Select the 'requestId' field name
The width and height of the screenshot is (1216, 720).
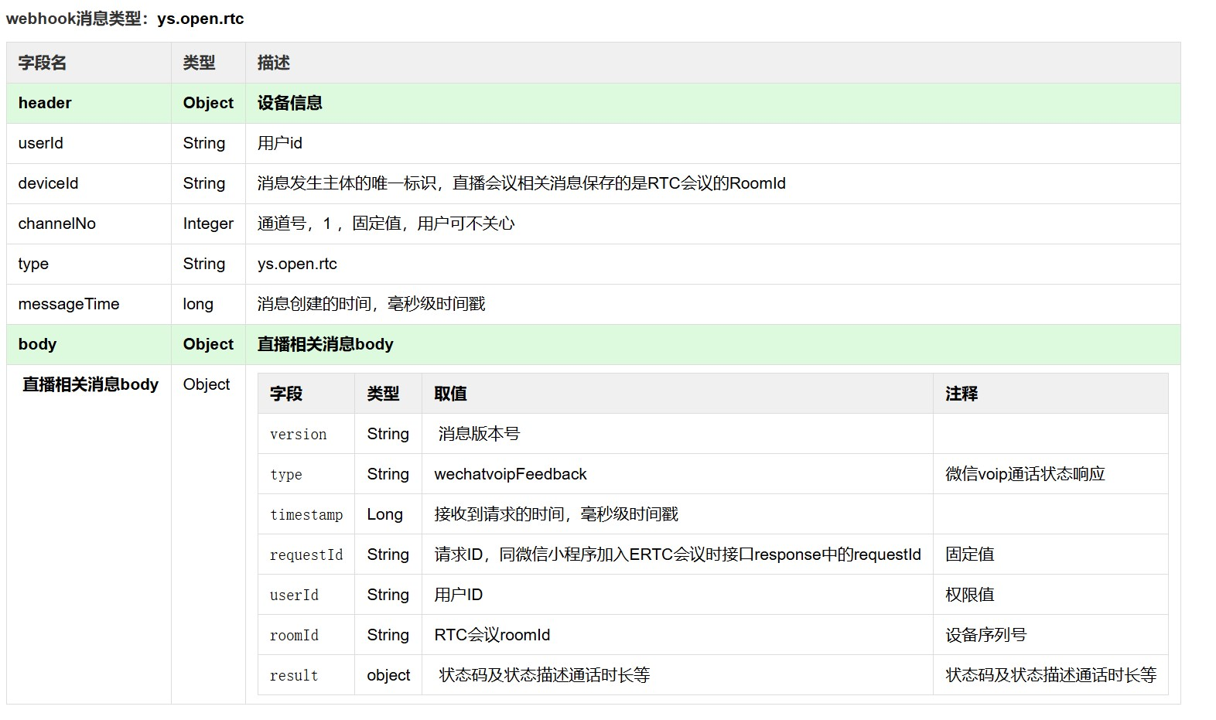pos(306,555)
